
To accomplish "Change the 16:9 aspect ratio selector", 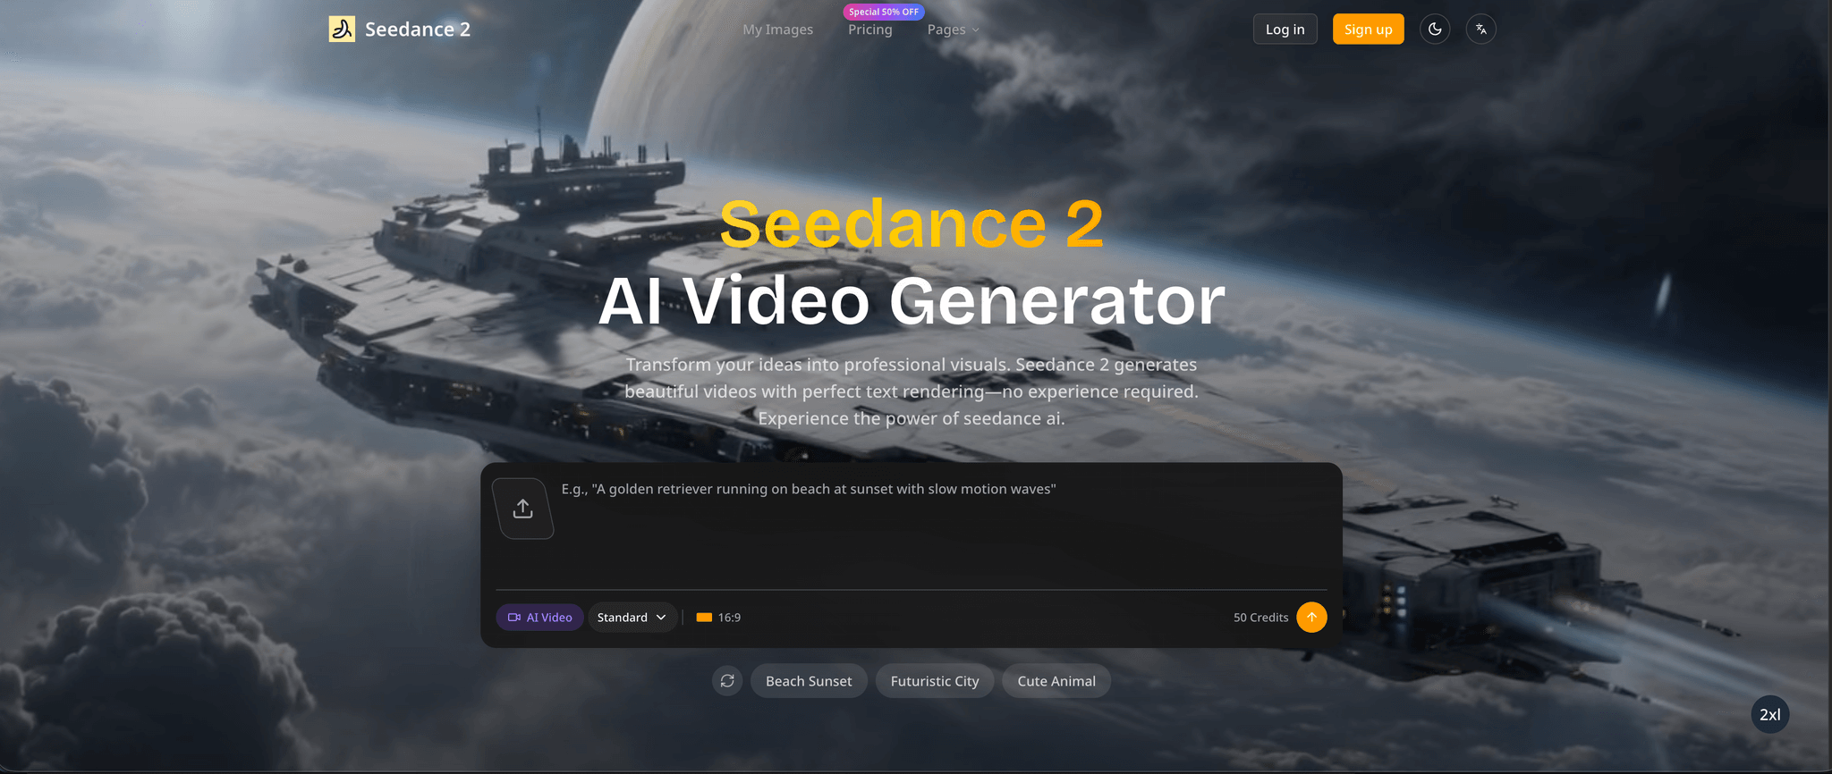I will click(718, 618).
